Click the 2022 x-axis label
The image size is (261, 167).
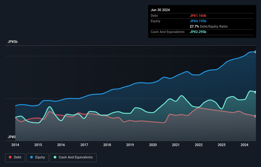pos(199,145)
